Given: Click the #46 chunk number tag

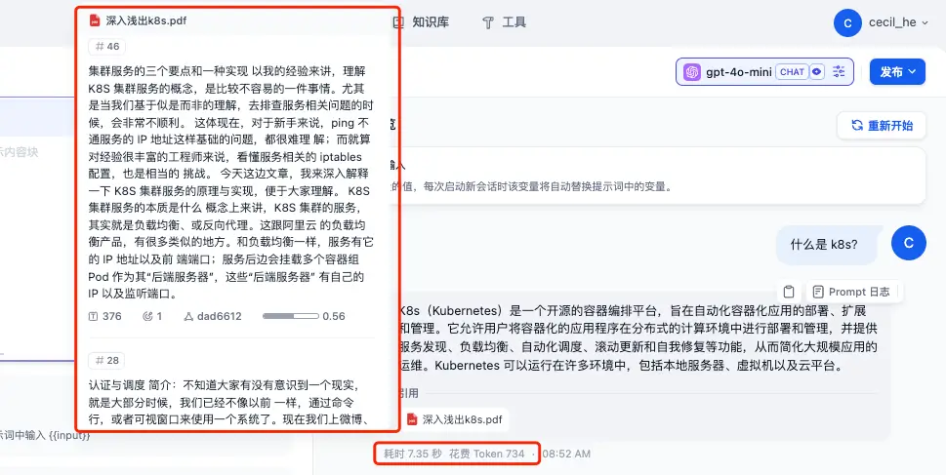Looking at the screenshot, I should click(106, 47).
